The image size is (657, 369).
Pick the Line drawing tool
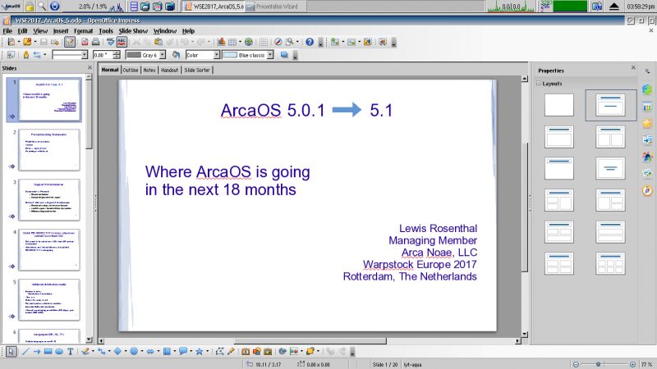pos(25,351)
